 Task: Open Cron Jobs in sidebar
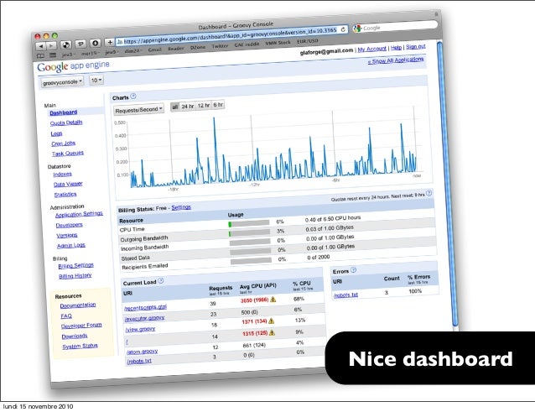coord(64,143)
